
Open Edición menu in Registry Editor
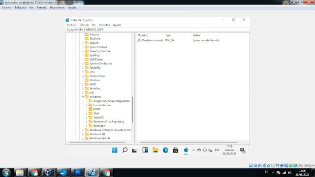pyautogui.click(x=84, y=25)
